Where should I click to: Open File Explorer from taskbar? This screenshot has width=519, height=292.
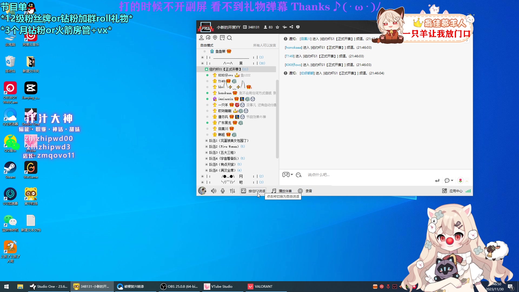tap(20, 287)
